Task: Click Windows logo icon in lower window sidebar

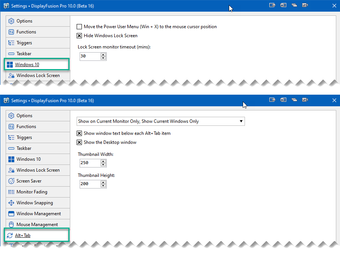Action: (11, 159)
